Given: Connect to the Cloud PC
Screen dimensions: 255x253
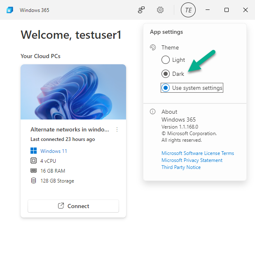Looking at the screenshot, I should [73, 206].
